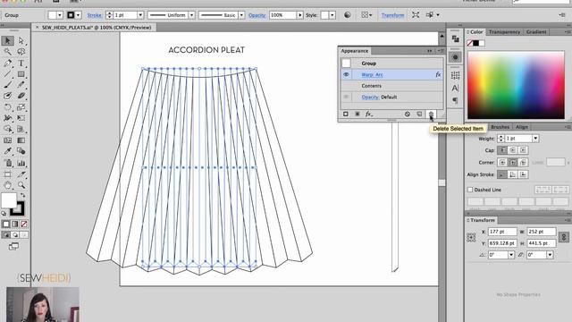Select the Eraser tool
Image resolution: width=572 pixels, height=322 pixels.
coord(21,96)
